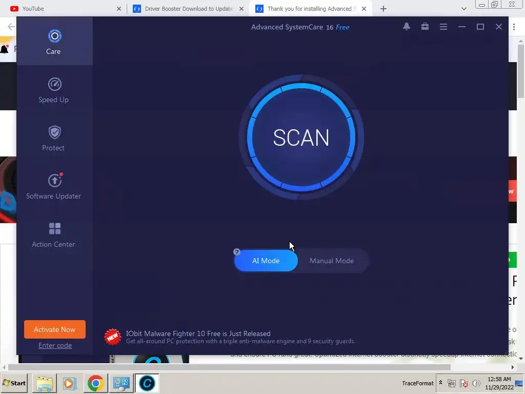
Task: Open the Speed Up section
Action: [54, 90]
